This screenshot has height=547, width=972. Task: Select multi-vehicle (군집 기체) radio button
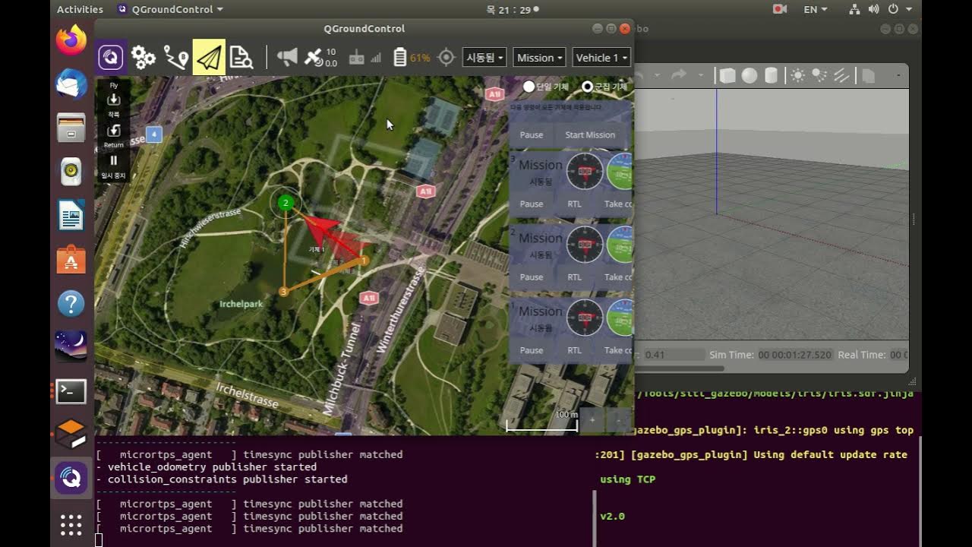point(587,87)
